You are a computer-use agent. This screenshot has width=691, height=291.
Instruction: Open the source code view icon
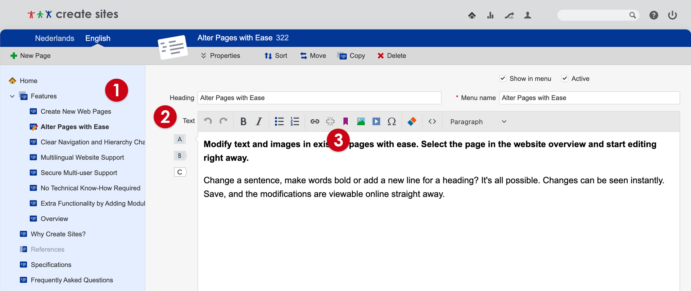(x=432, y=122)
